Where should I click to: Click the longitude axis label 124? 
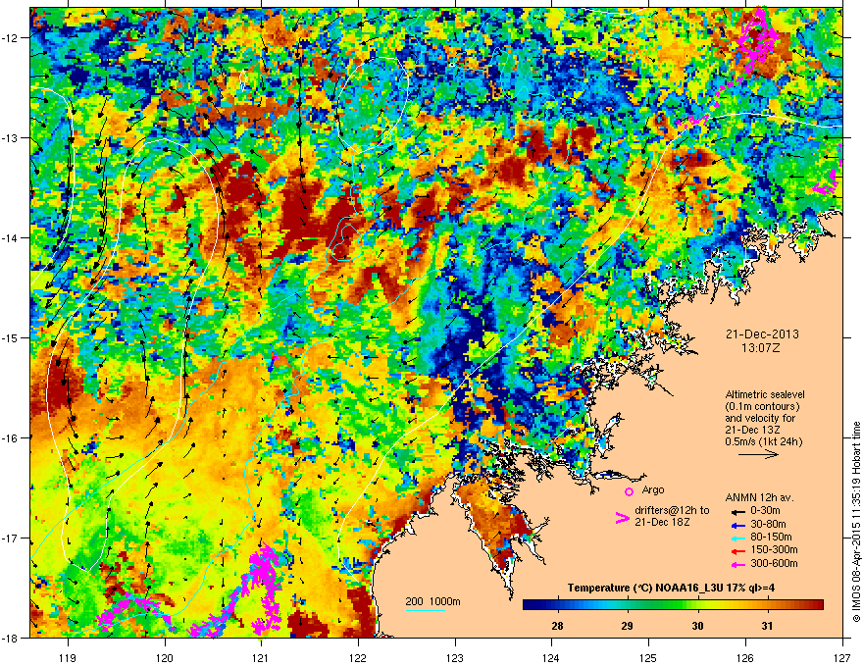551,657
